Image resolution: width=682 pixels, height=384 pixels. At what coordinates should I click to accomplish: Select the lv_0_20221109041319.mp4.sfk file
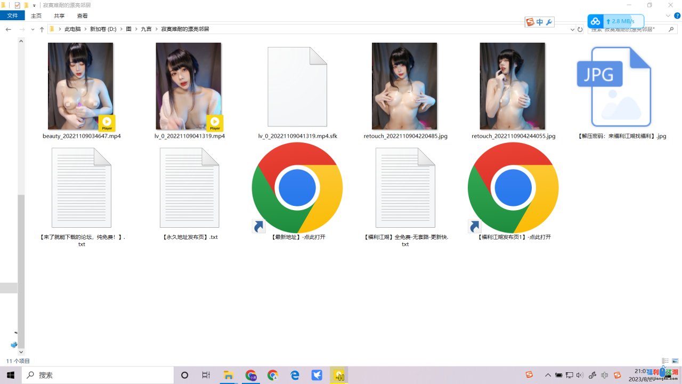pyautogui.click(x=297, y=91)
